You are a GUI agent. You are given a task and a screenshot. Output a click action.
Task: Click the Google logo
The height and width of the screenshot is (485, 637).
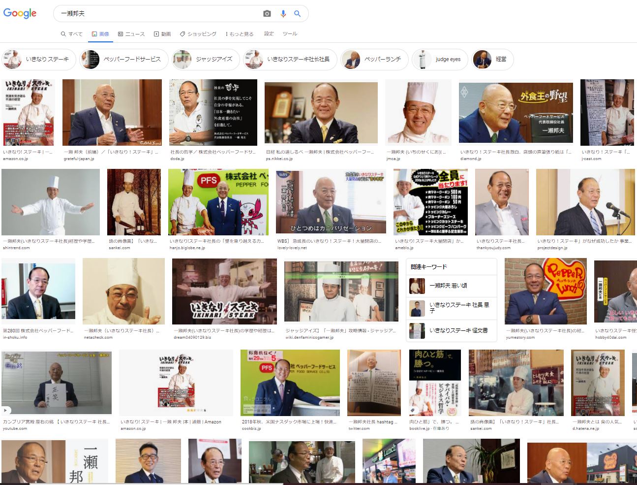(20, 13)
